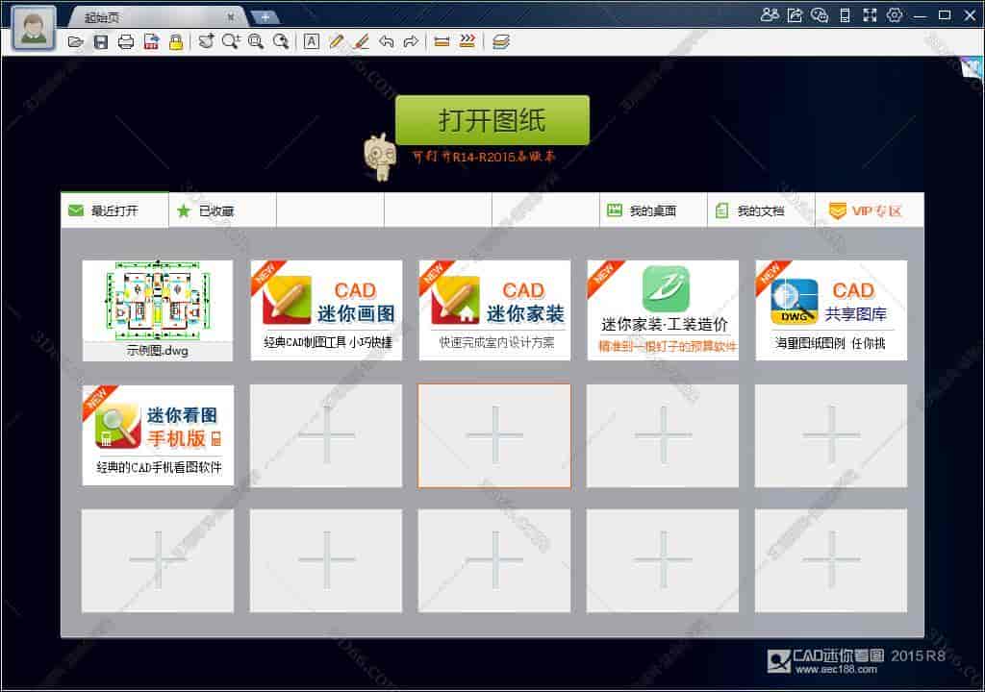The height and width of the screenshot is (692, 985).
Task: Redo the last action
Action: point(411,41)
